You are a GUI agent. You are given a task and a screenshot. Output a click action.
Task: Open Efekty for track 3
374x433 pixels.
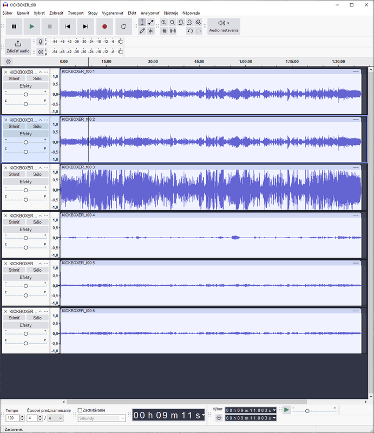25,182
